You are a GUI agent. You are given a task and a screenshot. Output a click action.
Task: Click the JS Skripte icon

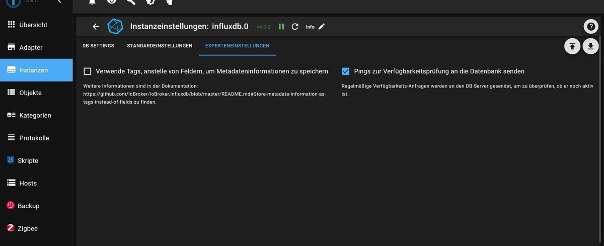10,160
